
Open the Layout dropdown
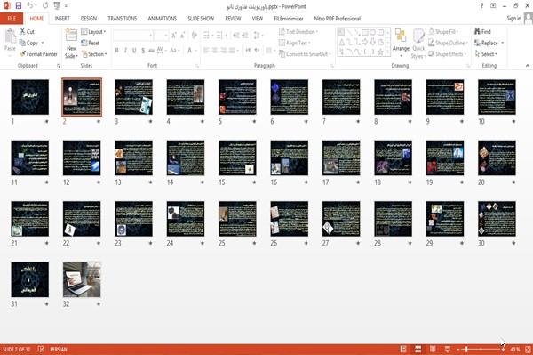[x=94, y=32]
